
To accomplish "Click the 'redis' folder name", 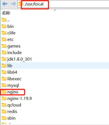I will tap(12, 112).
